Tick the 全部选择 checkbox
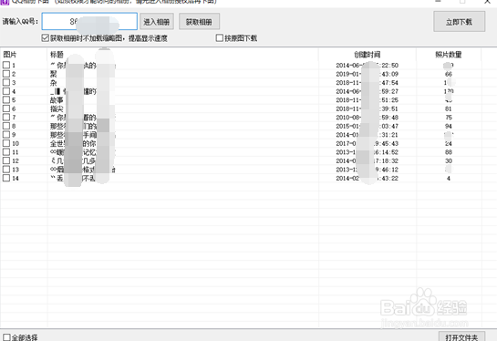 6,337
